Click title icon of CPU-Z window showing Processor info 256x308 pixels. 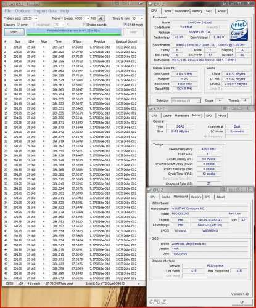coord(151,4)
